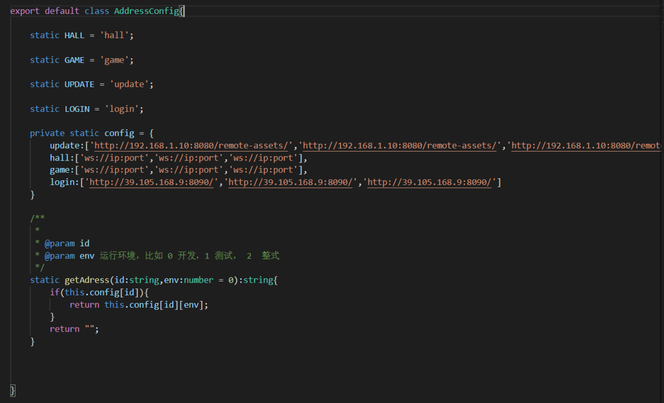The width and height of the screenshot is (664, 403).
Task: Select the GAME constant name
Action: tap(74, 60)
